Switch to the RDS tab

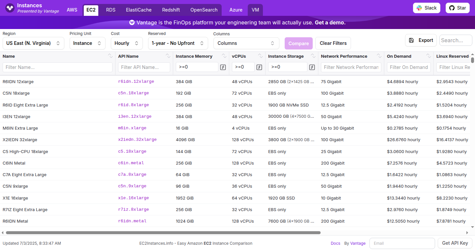(x=111, y=10)
